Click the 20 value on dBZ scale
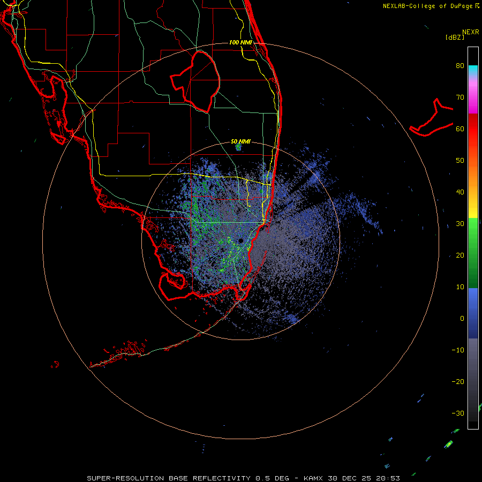This screenshot has height=482, width=482. click(460, 255)
